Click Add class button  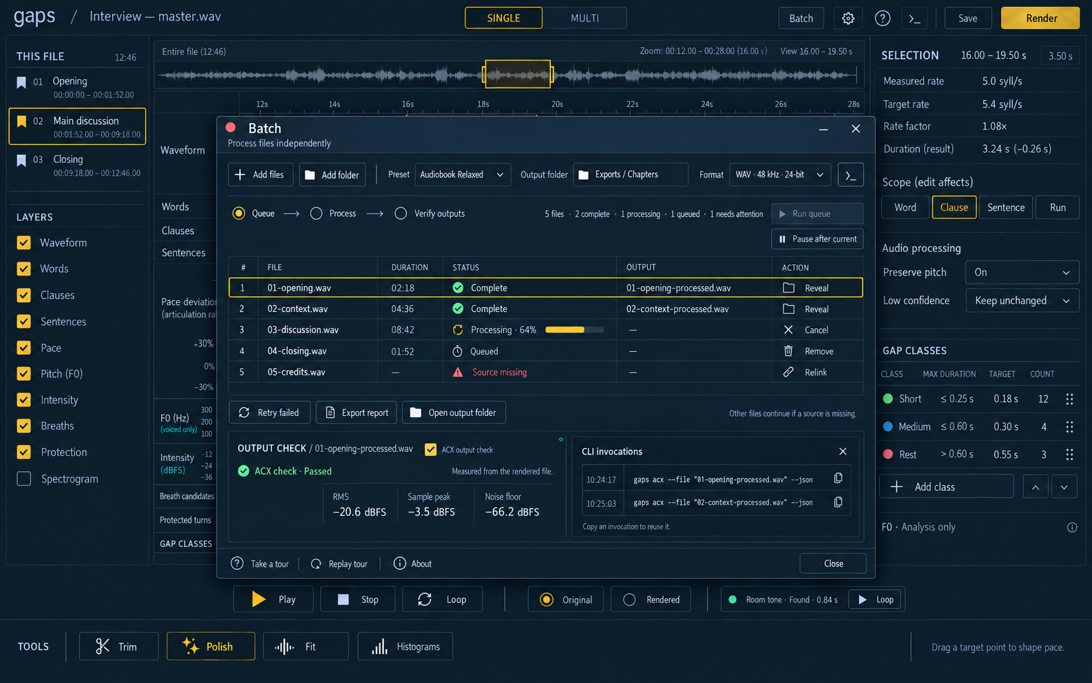pyautogui.click(x=946, y=487)
